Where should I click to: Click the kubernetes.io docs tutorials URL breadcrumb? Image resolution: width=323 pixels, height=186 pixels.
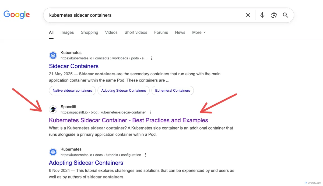tap(101, 155)
